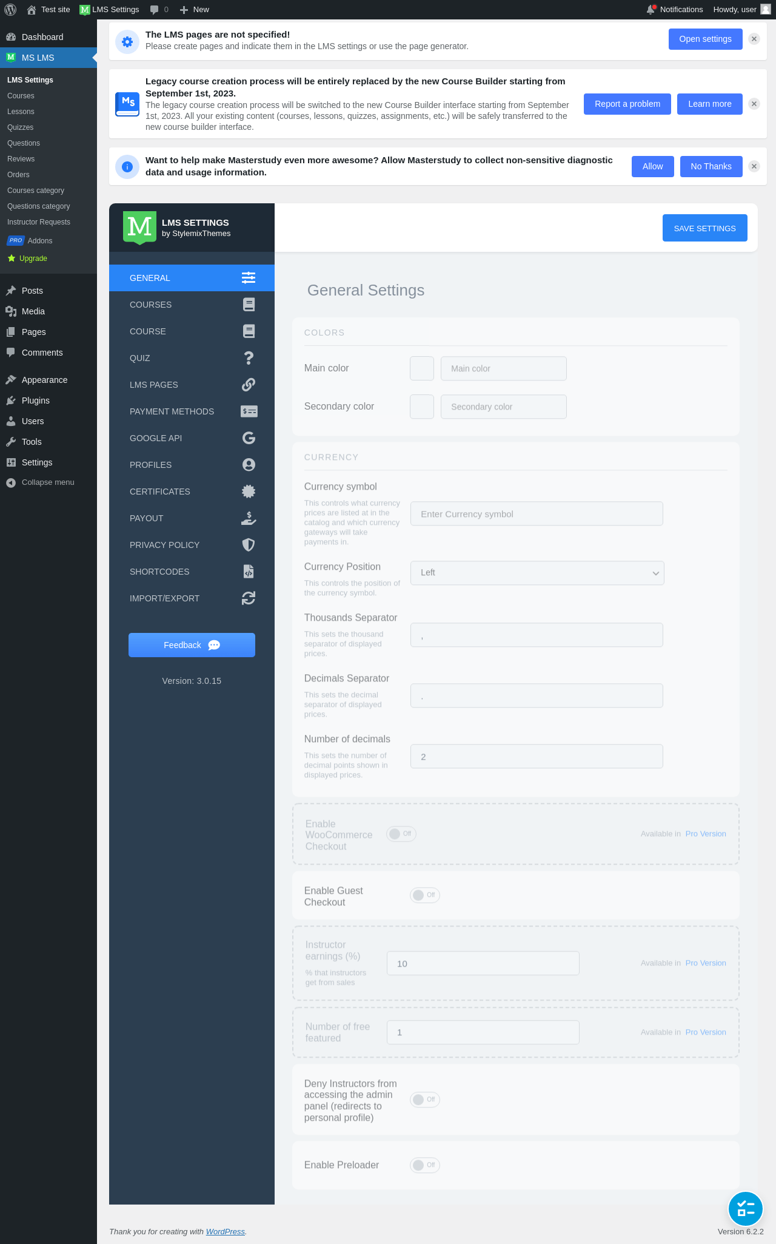
Task: Toggle Enable Preloader switch
Action: 425,1165
